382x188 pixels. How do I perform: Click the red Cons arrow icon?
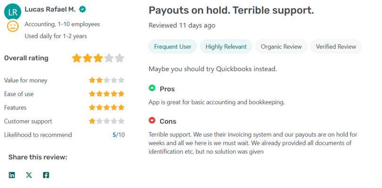tap(152, 120)
